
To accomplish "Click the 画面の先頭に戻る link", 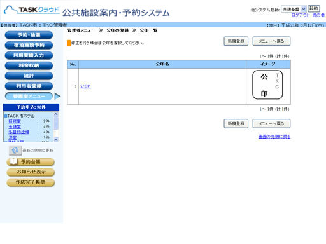I will pos(274,137).
